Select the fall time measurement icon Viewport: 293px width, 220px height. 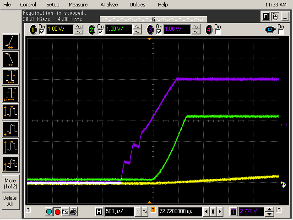11,60
